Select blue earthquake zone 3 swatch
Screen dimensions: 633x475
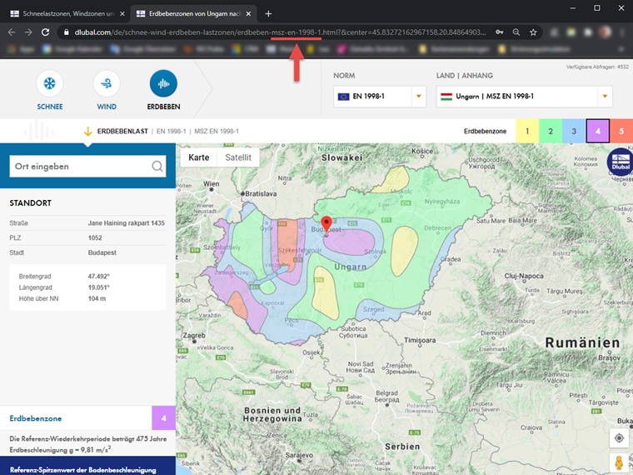click(x=574, y=131)
